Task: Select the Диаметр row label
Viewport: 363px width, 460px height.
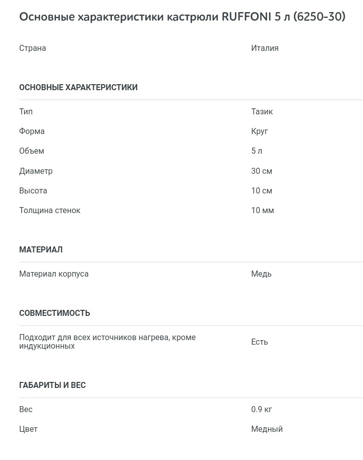Action: [36, 171]
